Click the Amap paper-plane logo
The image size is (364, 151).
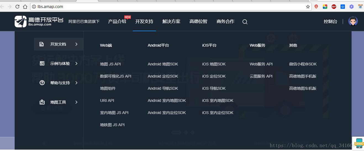pyautogui.click(x=20, y=22)
